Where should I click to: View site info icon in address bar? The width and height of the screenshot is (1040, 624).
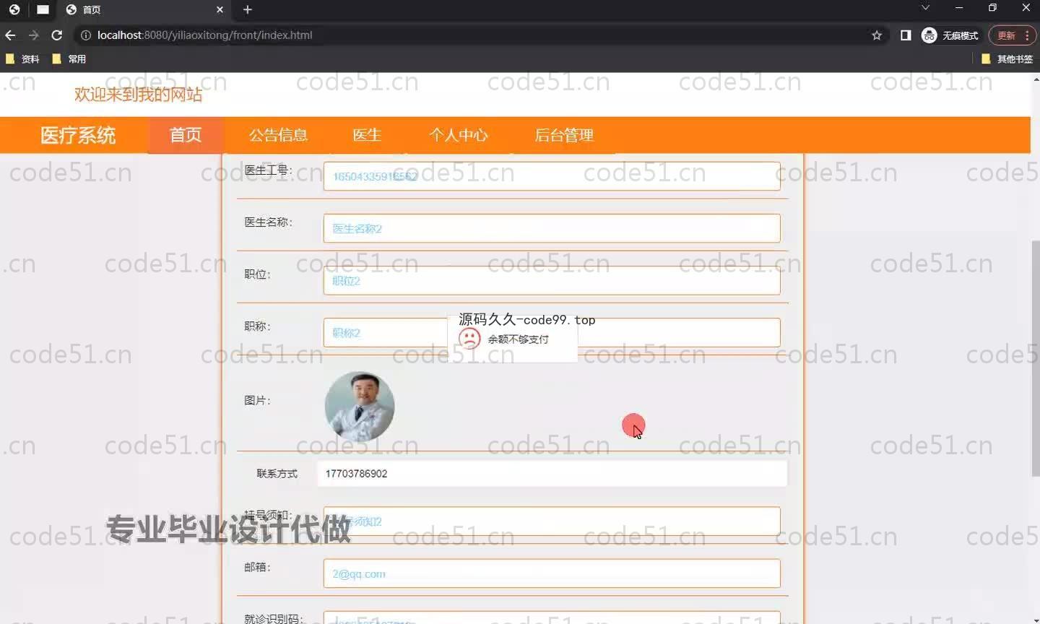85,35
